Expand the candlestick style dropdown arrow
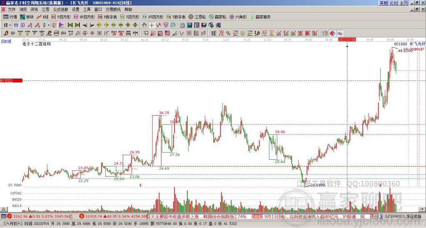This screenshot has width=426, height=228. tap(49, 25)
